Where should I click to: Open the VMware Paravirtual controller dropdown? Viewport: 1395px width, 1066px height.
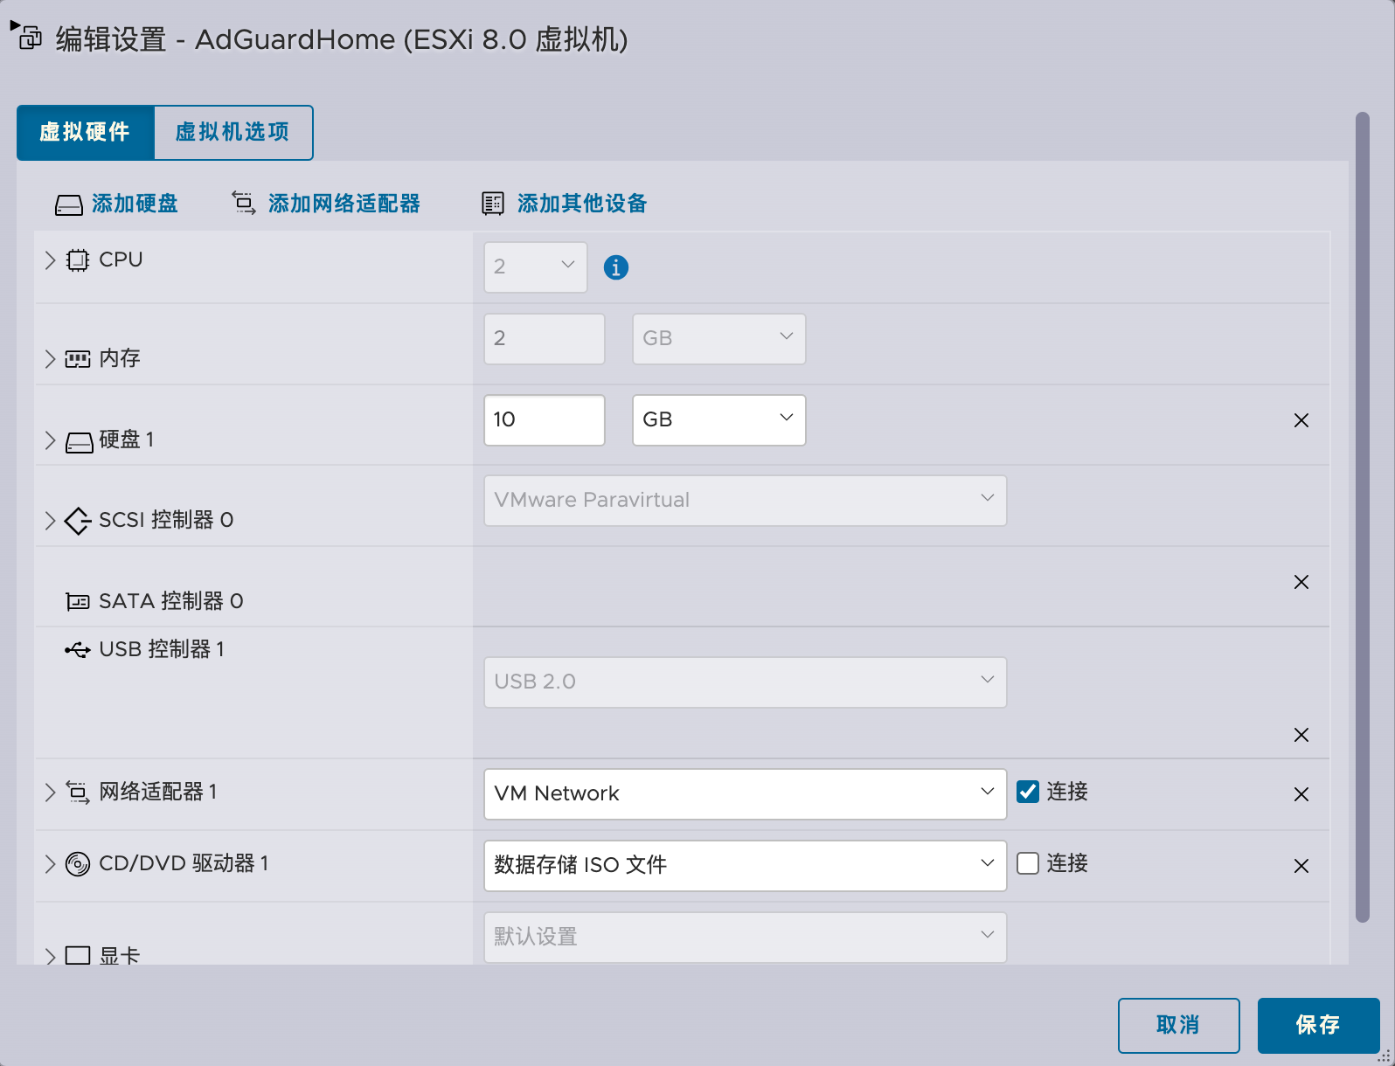[x=746, y=501]
